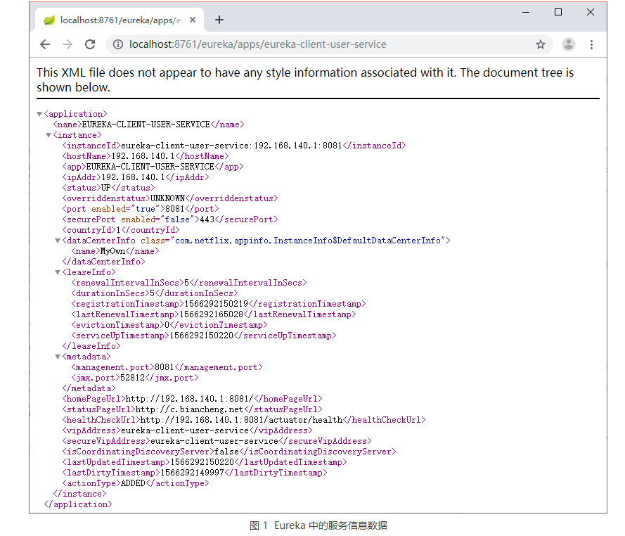The height and width of the screenshot is (536, 625).
Task: Click dataCenterInfo name value MyOwn
Action: click(112, 251)
